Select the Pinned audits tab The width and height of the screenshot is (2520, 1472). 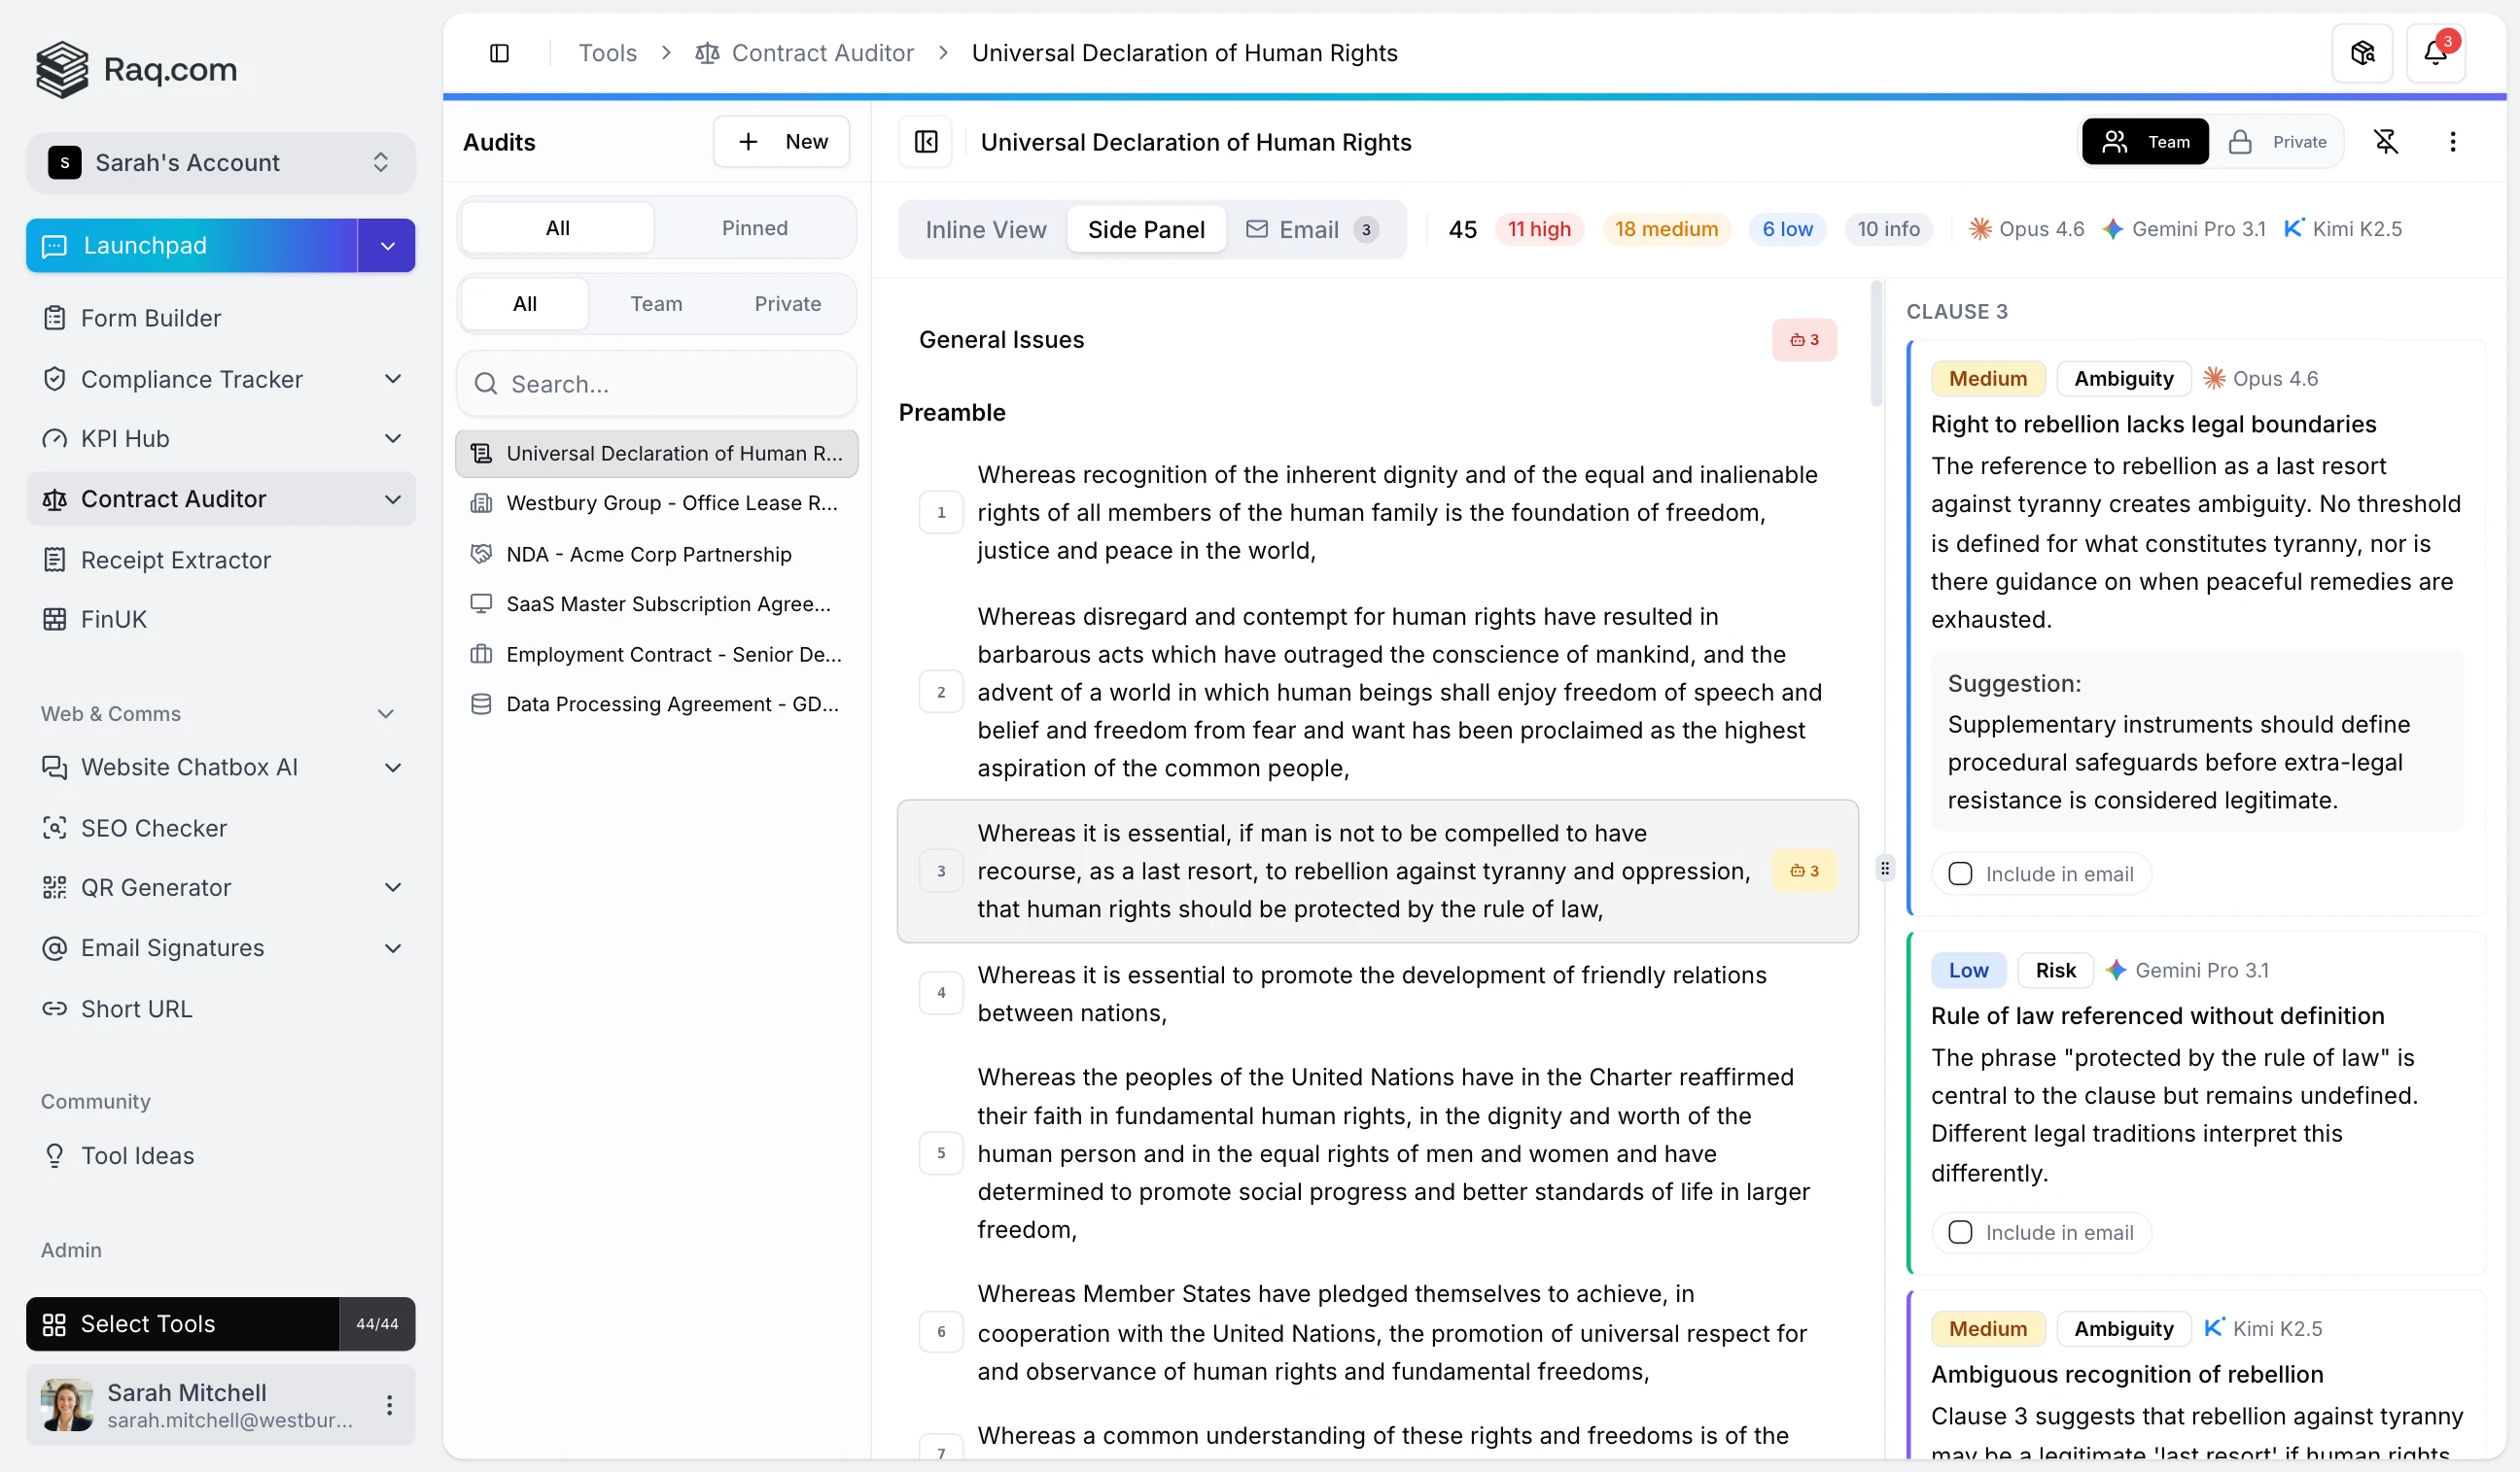754,228
